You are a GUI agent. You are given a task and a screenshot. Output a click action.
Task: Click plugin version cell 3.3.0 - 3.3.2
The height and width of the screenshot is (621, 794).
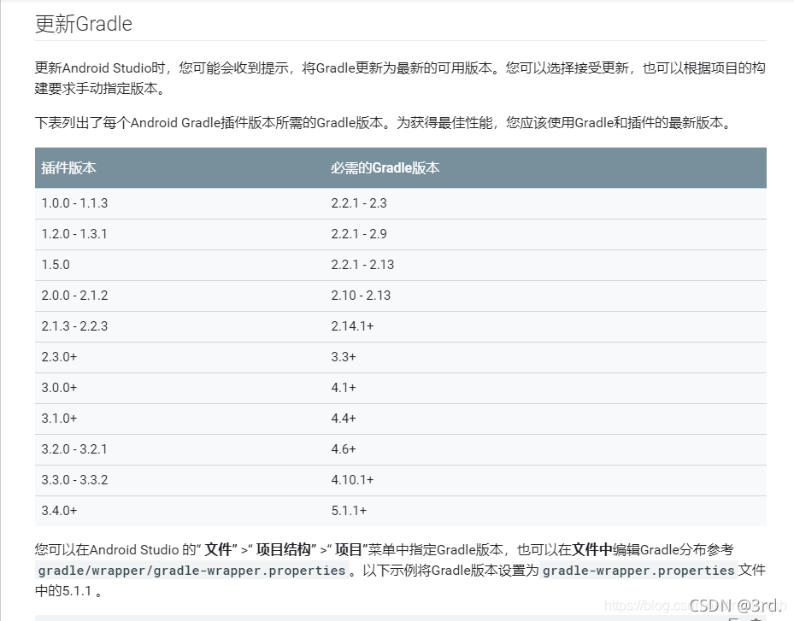point(74,480)
